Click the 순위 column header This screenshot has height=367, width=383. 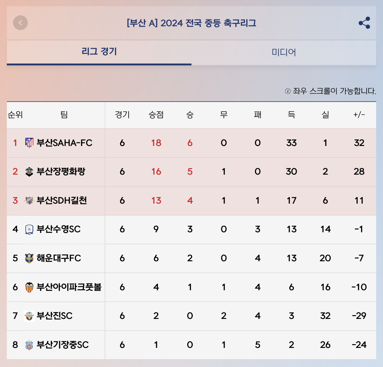(15, 115)
